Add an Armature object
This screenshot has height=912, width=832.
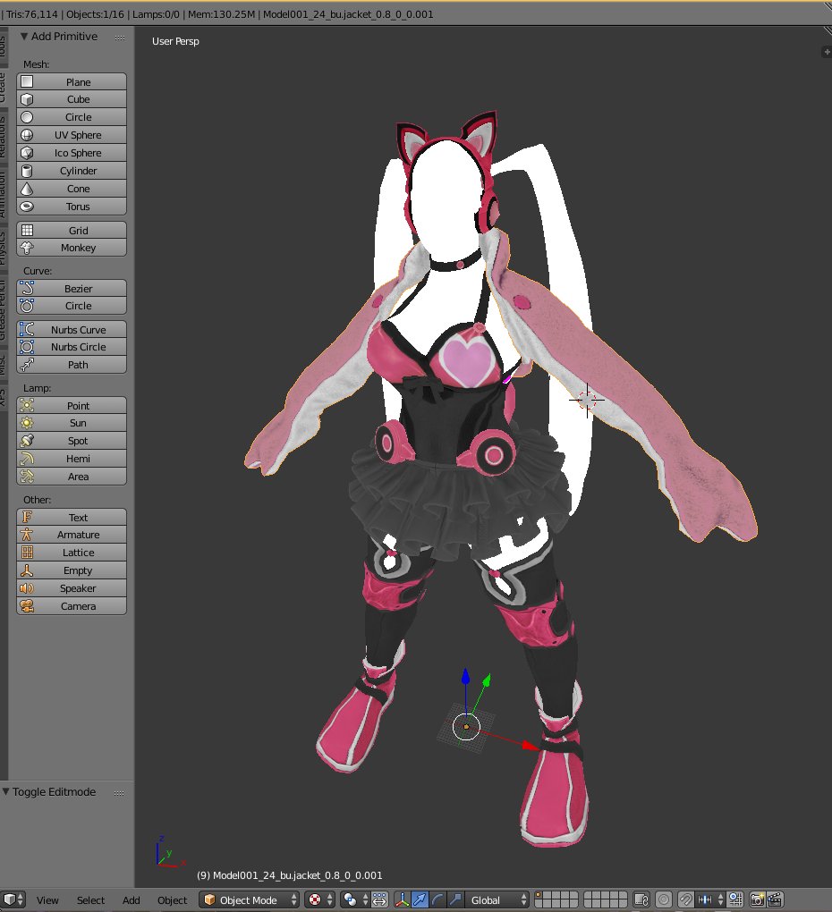click(72, 535)
